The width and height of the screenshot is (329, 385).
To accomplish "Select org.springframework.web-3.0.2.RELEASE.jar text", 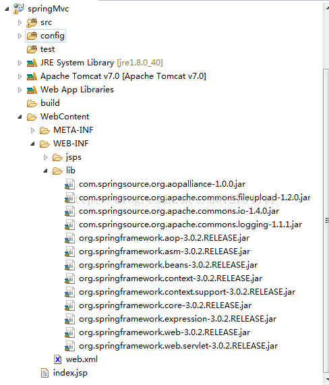I will (x=164, y=332).
